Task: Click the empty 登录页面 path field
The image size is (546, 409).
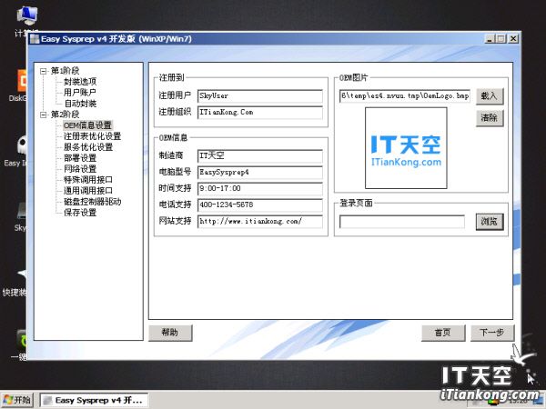Action: [x=402, y=222]
